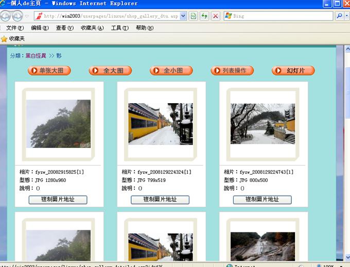Click the compatibility view icon beside address bar
The width and height of the screenshot is (350, 267).
[193, 16]
